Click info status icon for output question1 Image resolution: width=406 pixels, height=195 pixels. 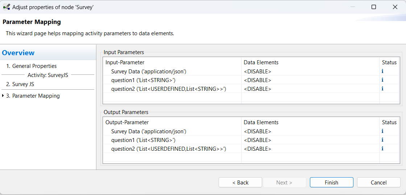382,140
